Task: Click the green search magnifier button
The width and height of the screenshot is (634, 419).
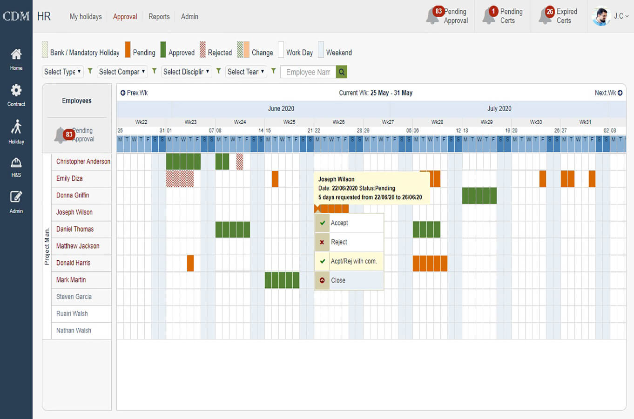Action: coord(342,72)
